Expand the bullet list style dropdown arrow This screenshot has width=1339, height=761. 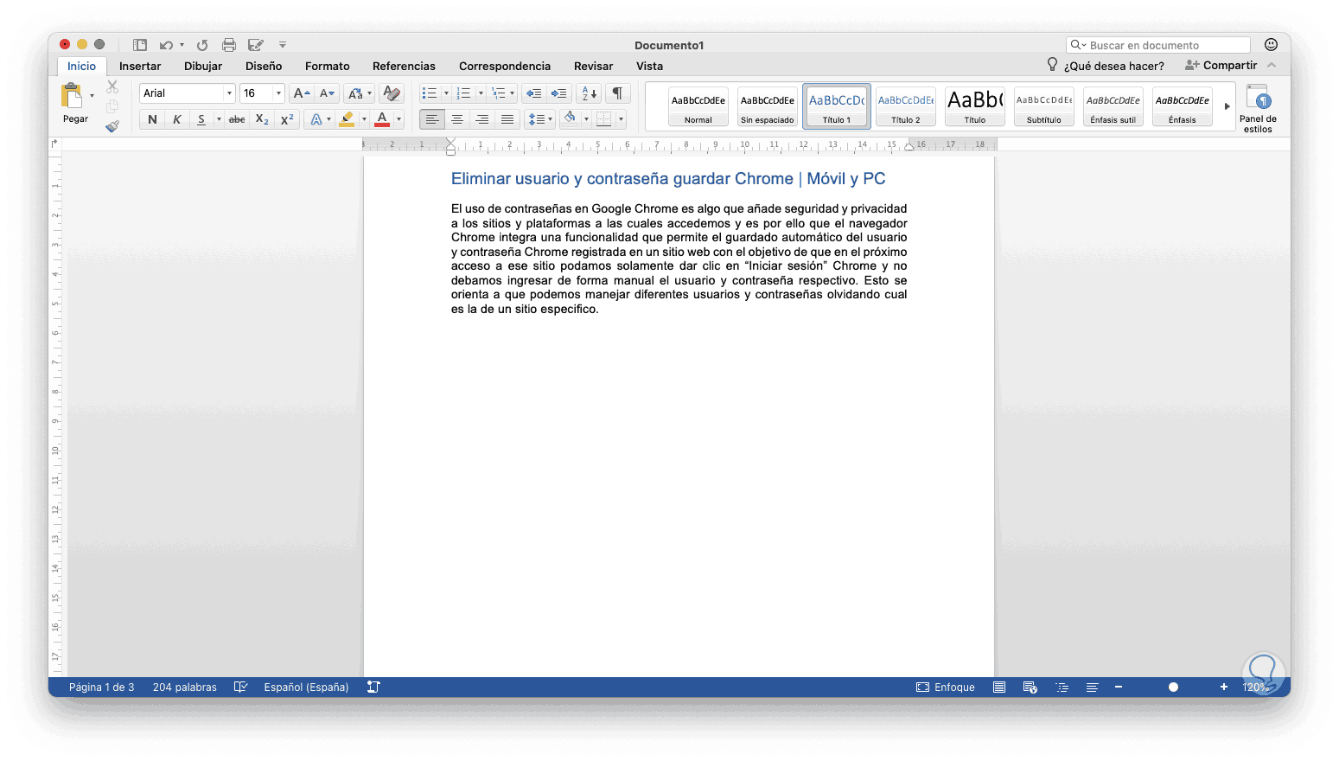point(446,93)
